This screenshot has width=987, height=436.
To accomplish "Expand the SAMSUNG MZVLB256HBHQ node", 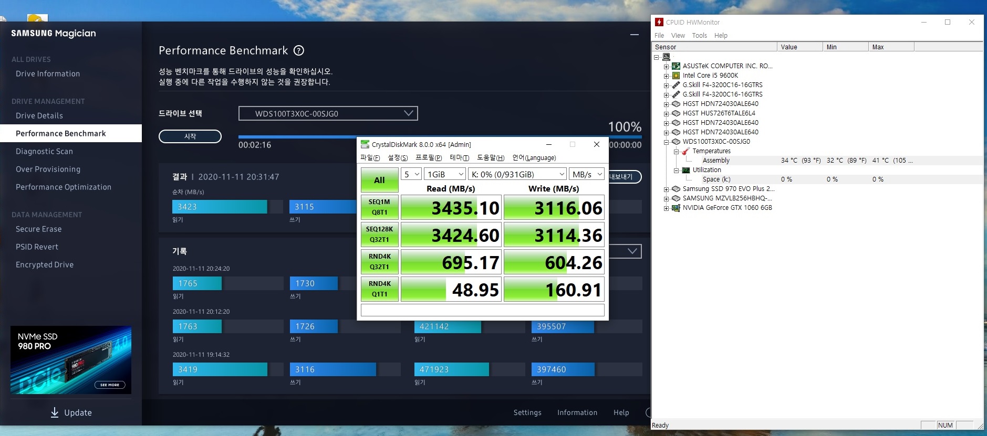I will click(667, 198).
